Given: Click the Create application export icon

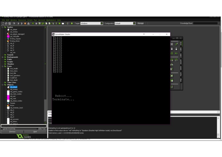Looking at the screenshot, I should 14,24.
